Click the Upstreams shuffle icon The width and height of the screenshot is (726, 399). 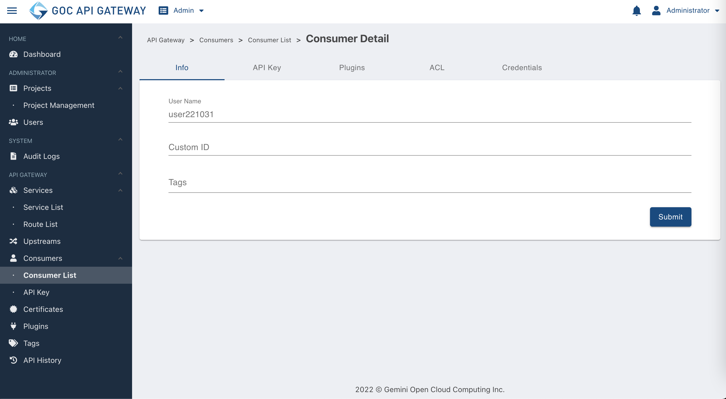(x=14, y=241)
